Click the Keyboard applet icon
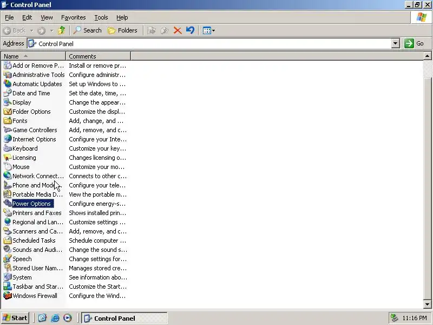This screenshot has width=433, height=325. 8,148
